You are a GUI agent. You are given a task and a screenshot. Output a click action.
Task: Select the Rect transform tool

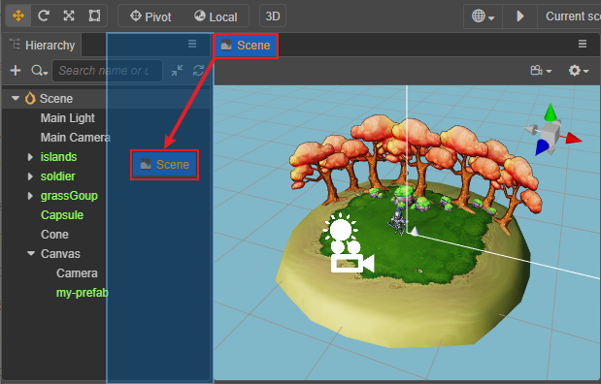pyautogui.click(x=94, y=16)
